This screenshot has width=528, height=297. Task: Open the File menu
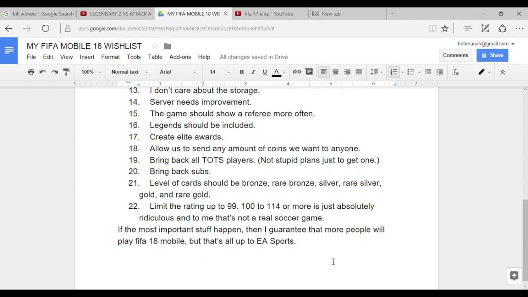point(31,57)
